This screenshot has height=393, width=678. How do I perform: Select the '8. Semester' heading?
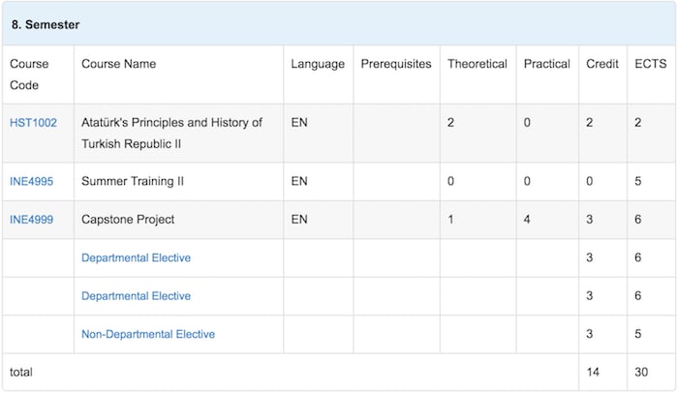pyautogui.click(x=46, y=24)
